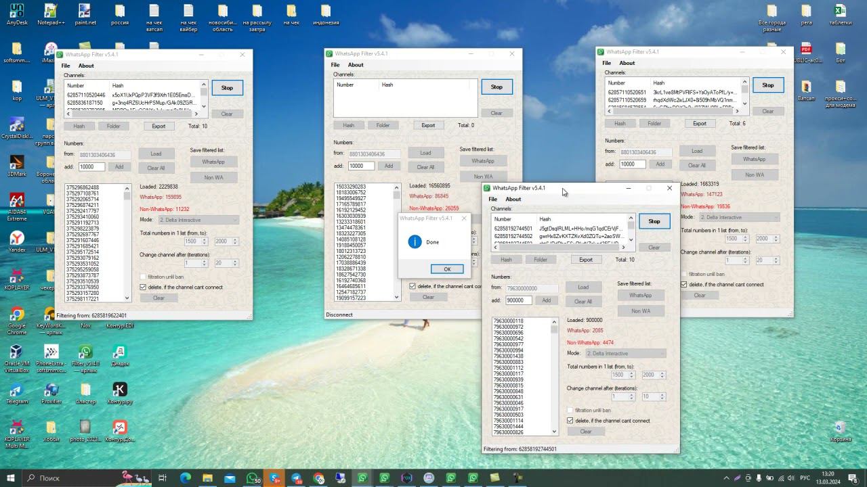Select the рега folder icon
Screen dimensions: 867x487
[806, 14]
